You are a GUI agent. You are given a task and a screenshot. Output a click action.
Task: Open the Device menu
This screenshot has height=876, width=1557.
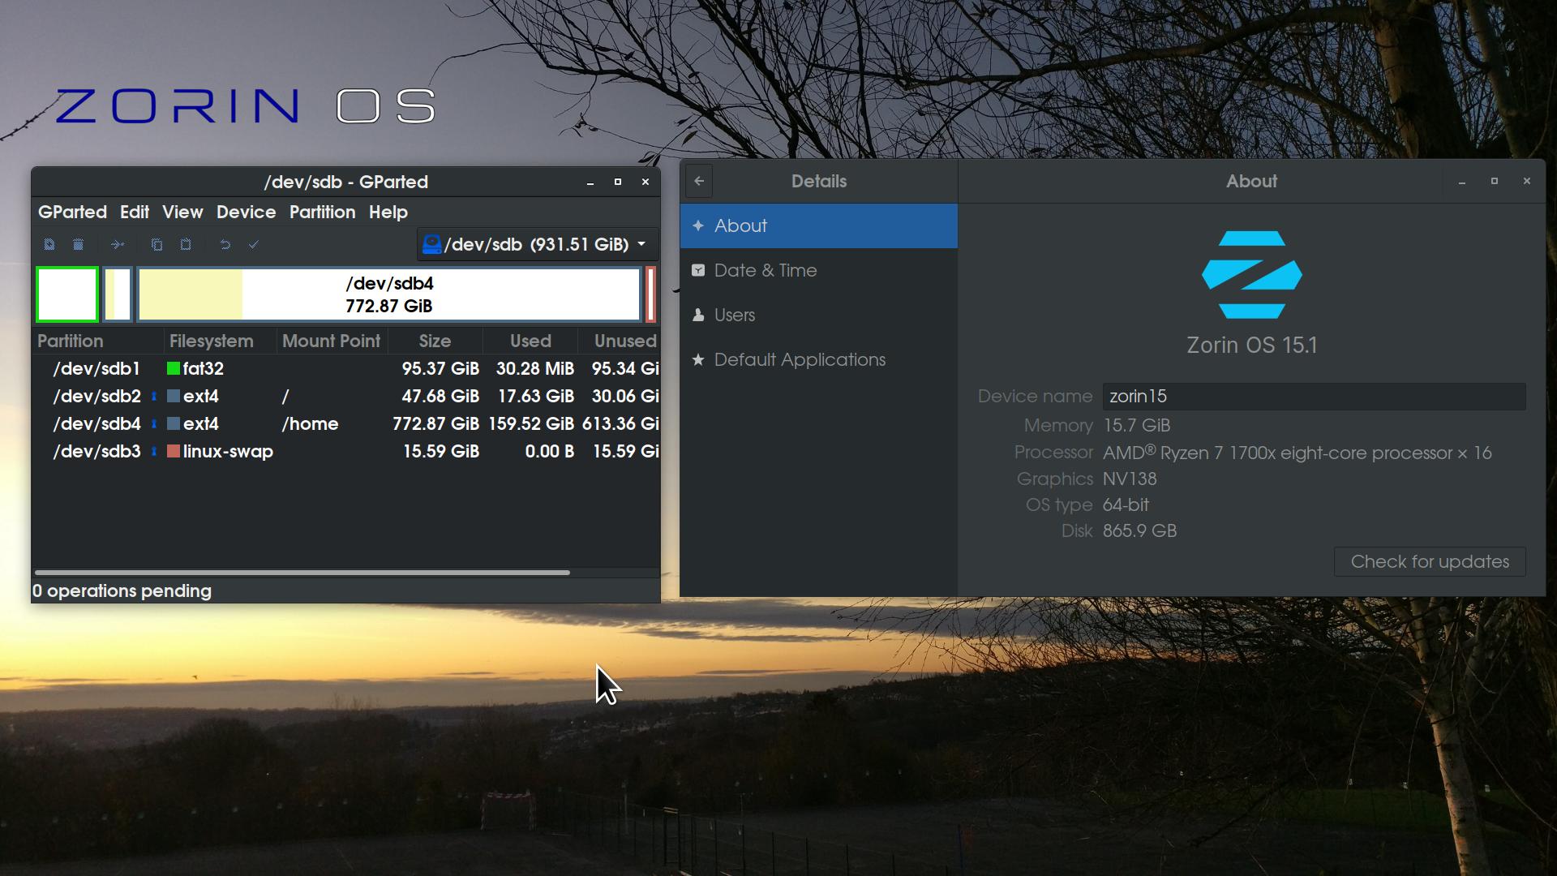pyautogui.click(x=246, y=212)
